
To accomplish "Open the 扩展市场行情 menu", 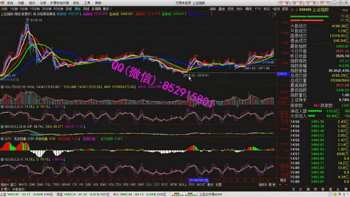I will coord(59,3).
